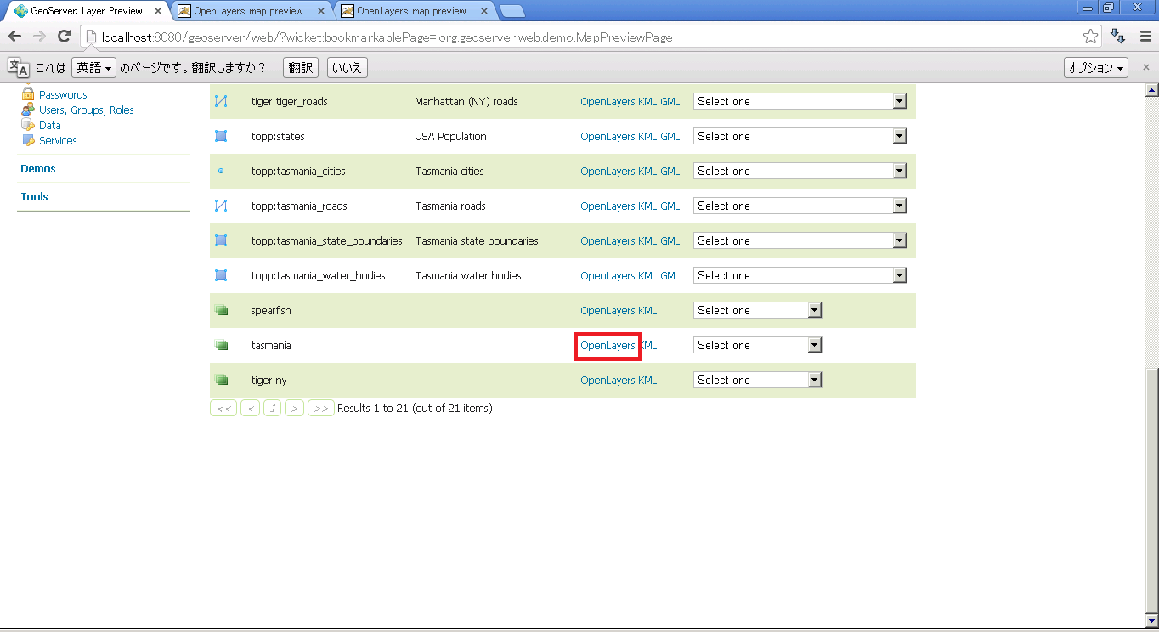Viewport: 1159px width, 632px height.
Task: Open format dropdown for tiger_roads layer
Action: pos(800,101)
